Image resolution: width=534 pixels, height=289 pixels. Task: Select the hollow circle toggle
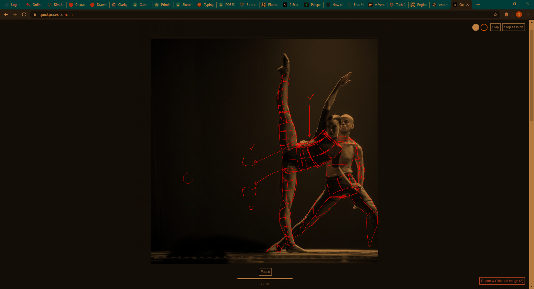click(x=484, y=27)
